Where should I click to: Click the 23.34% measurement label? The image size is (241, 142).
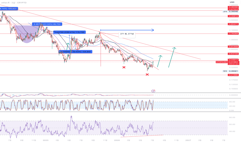pyautogui.click(x=47, y=24)
